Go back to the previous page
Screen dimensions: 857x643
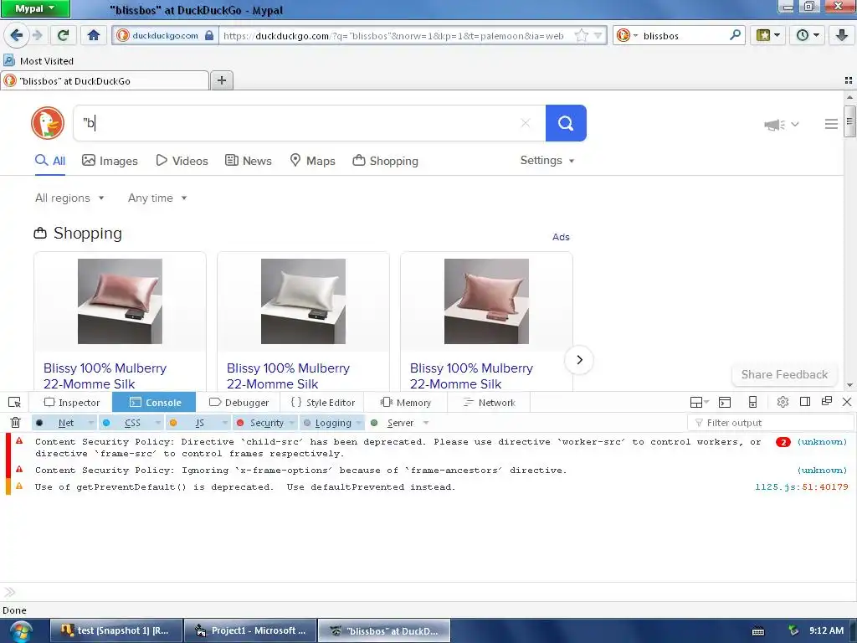pyautogui.click(x=16, y=35)
